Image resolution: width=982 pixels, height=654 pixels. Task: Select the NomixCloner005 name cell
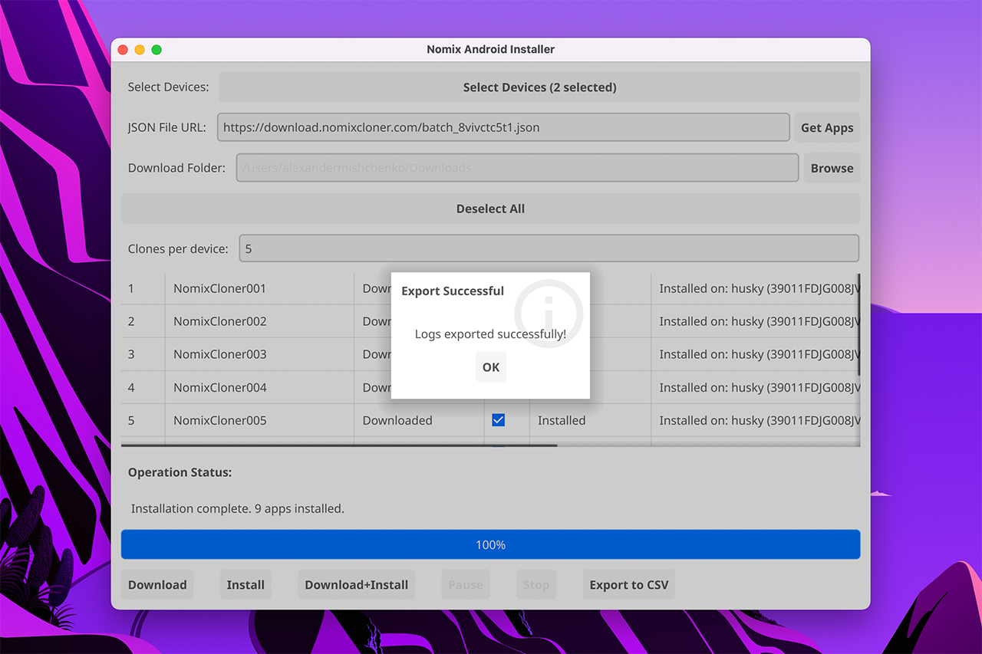coord(259,420)
